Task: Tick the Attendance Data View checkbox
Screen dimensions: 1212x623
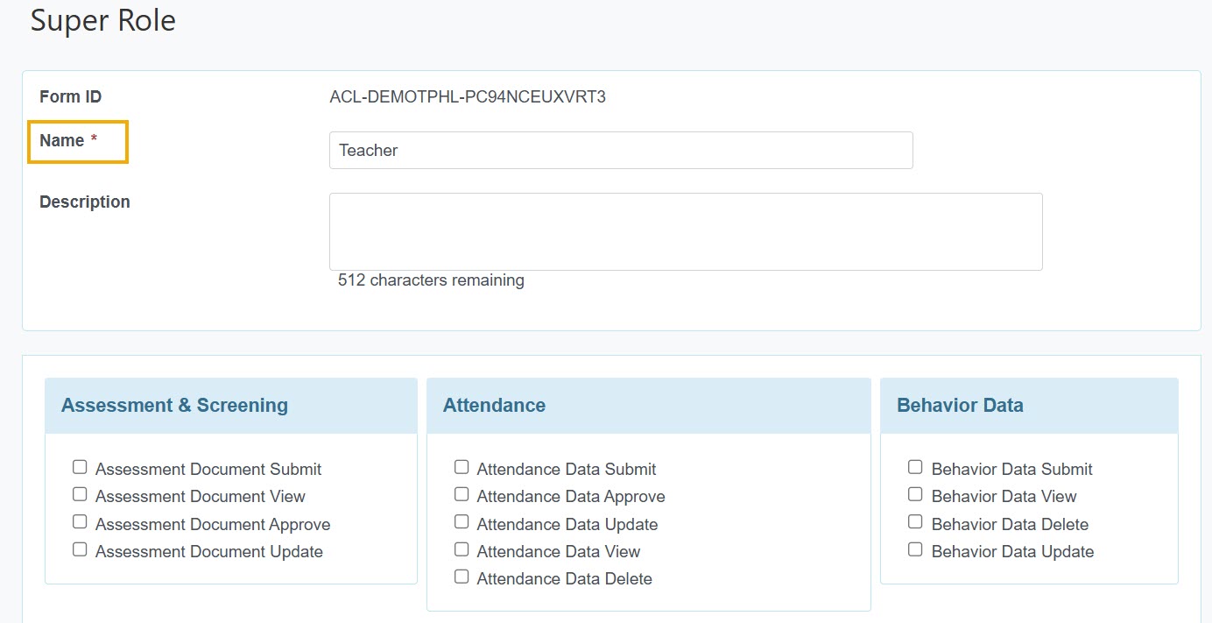Action: point(462,550)
